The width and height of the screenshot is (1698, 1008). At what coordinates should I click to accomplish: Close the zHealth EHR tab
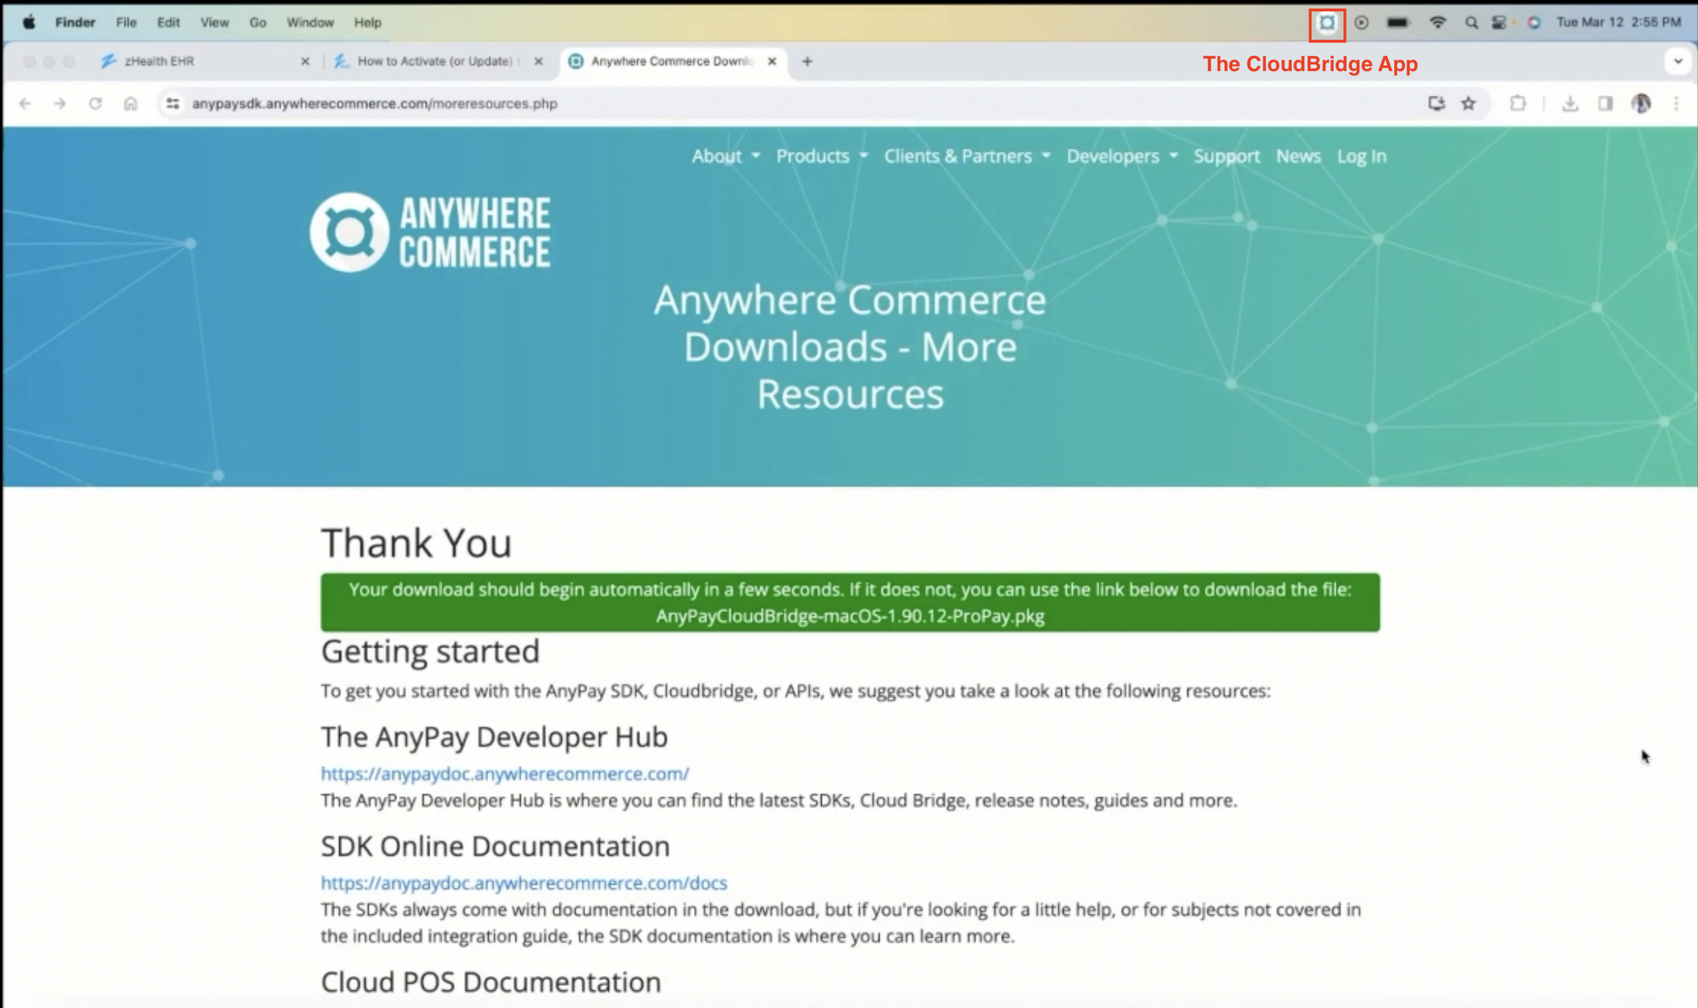305,61
